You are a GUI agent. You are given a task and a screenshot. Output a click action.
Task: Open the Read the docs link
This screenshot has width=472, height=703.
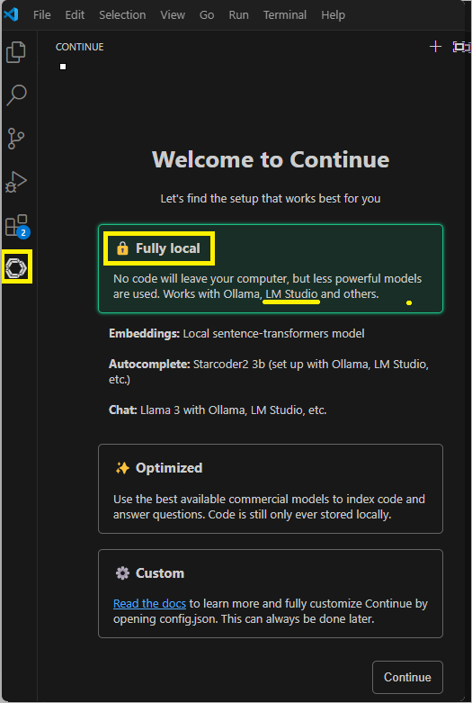point(149,603)
